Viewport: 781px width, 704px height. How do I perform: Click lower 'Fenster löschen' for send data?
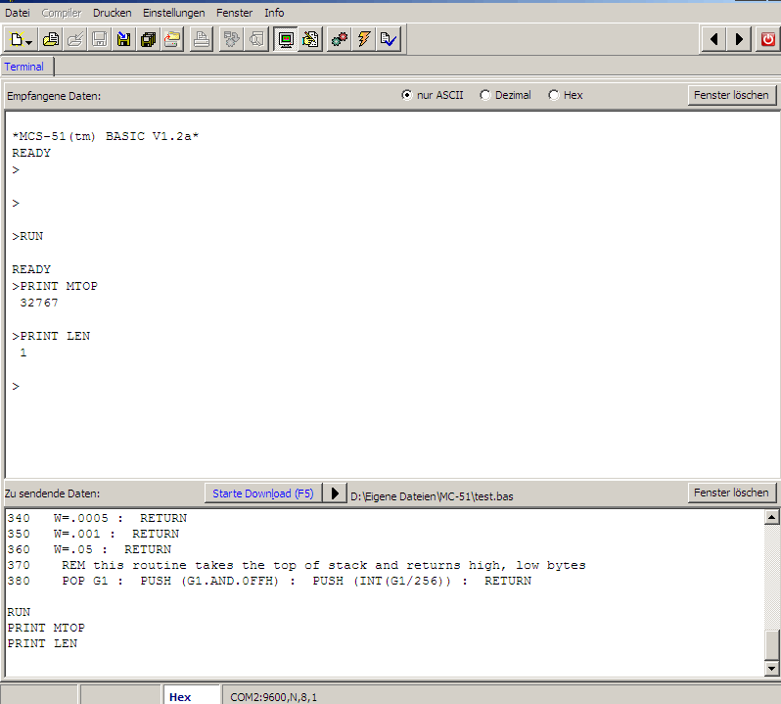(x=731, y=493)
